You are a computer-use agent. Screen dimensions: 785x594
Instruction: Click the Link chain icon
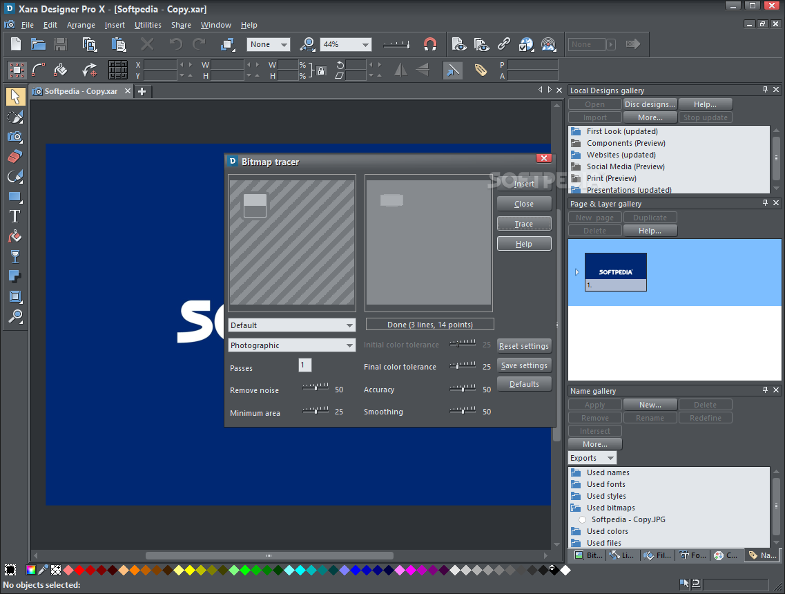click(x=503, y=44)
